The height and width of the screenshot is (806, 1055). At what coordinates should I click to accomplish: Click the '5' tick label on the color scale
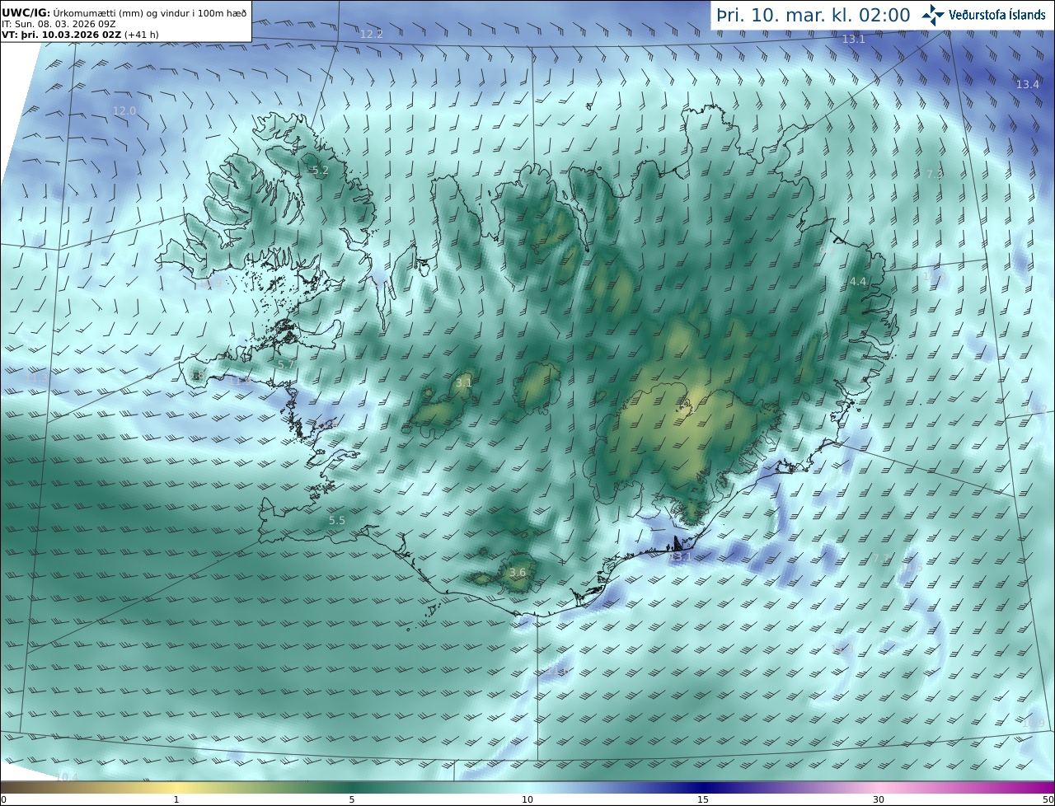tap(352, 799)
